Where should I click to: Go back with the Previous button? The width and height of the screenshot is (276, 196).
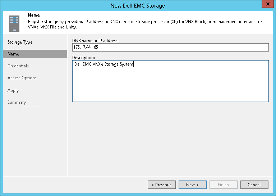tap(161, 185)
